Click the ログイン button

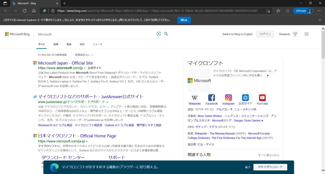tap(265, 34)
